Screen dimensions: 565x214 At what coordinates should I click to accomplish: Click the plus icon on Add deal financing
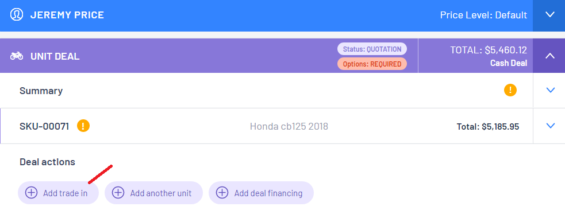coord(222,193)
